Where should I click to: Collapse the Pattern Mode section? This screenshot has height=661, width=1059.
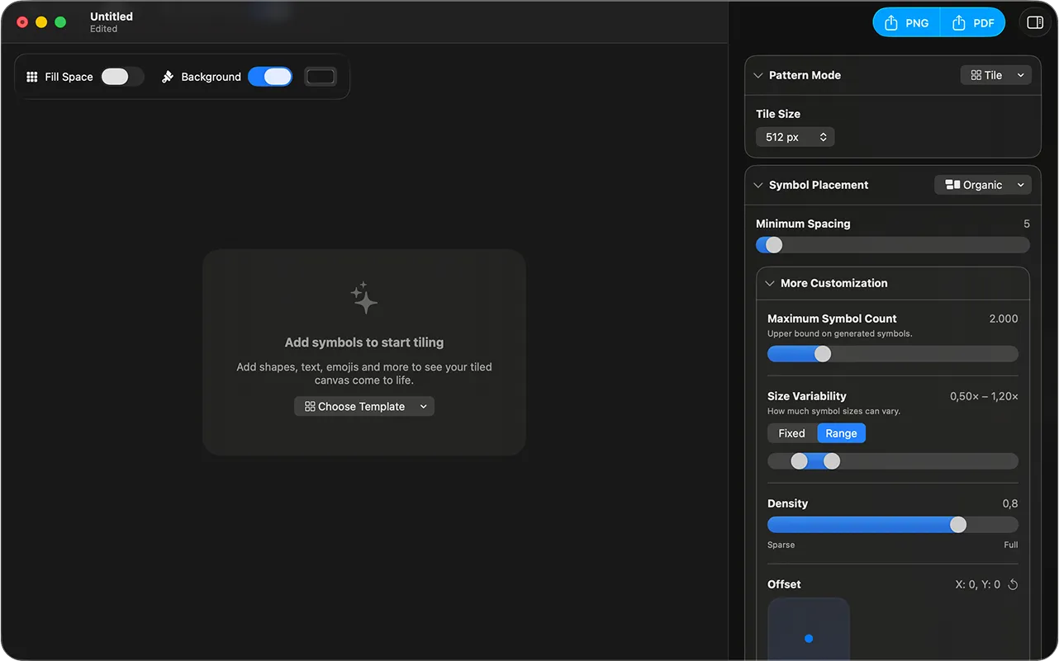click(x=757, y=74)
